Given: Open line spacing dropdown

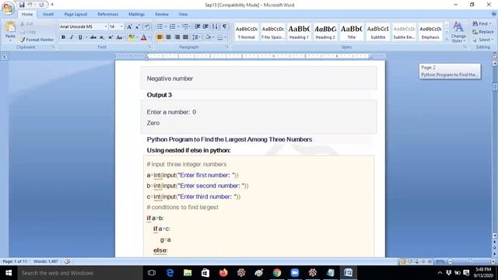Looking at the screenshot, I should pyautogui.click(x=196, y=37).
